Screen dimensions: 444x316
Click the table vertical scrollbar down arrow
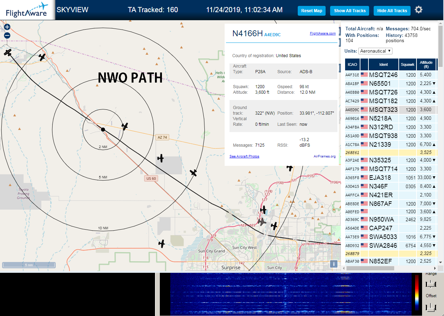click(x=441, y=262)
